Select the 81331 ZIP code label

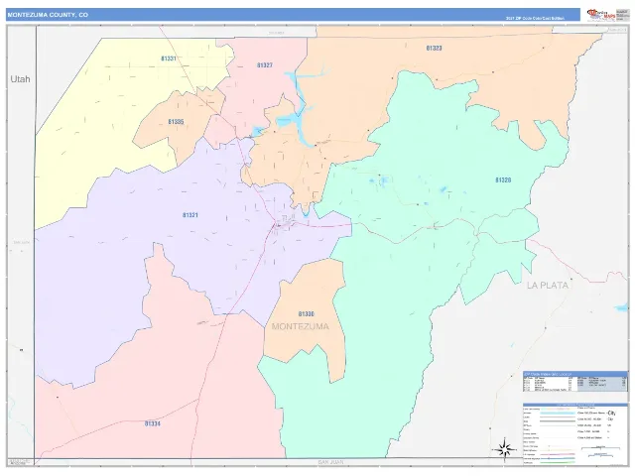point(169,59)
